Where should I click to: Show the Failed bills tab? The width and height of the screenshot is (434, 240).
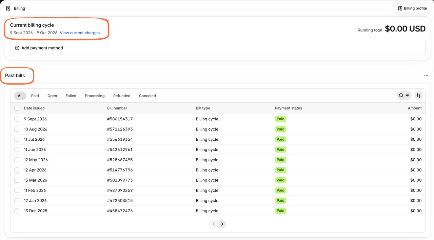click(x=71, y=96)
